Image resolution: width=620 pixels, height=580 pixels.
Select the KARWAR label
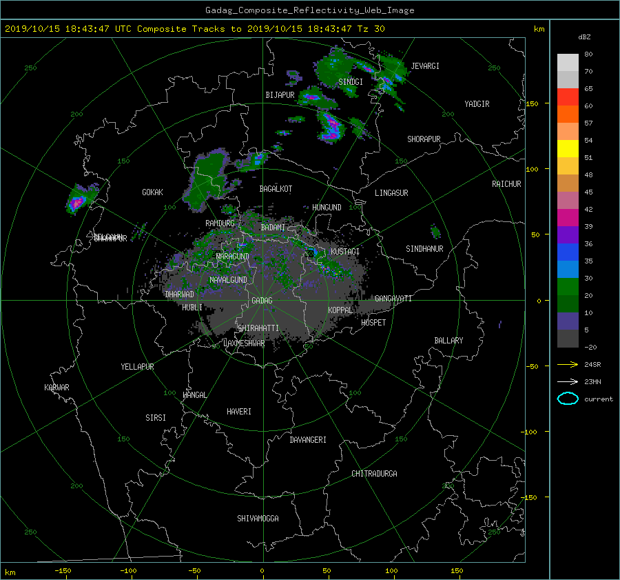pyautogui.click(x=56, y=388)
